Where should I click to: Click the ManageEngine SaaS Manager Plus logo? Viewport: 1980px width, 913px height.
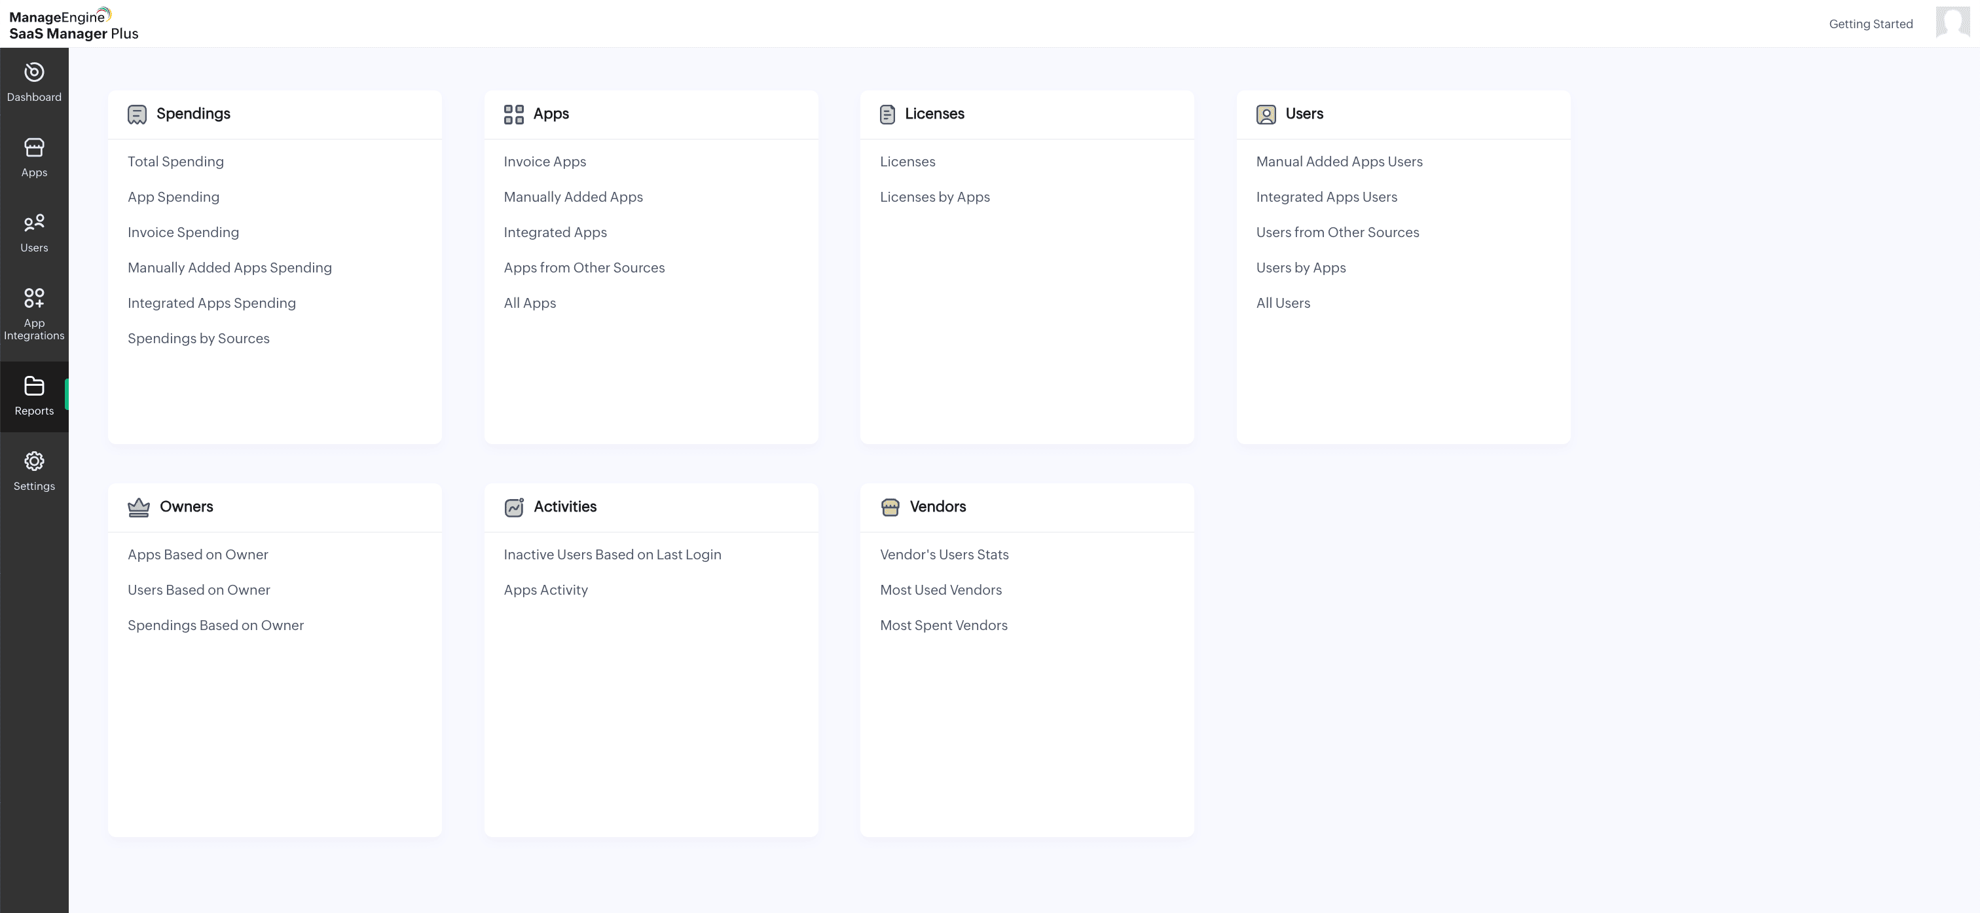[73, 25]
